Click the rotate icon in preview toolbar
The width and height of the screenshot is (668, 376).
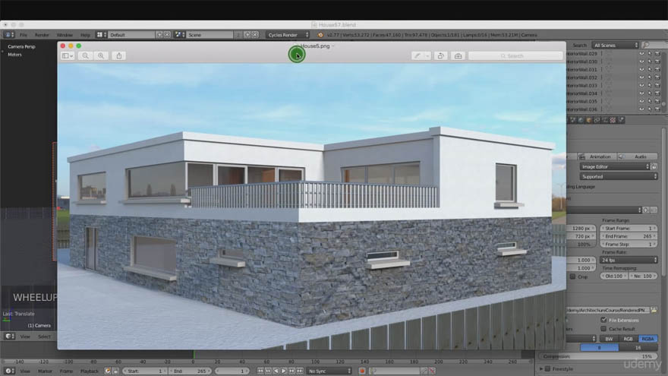[441, 56]
